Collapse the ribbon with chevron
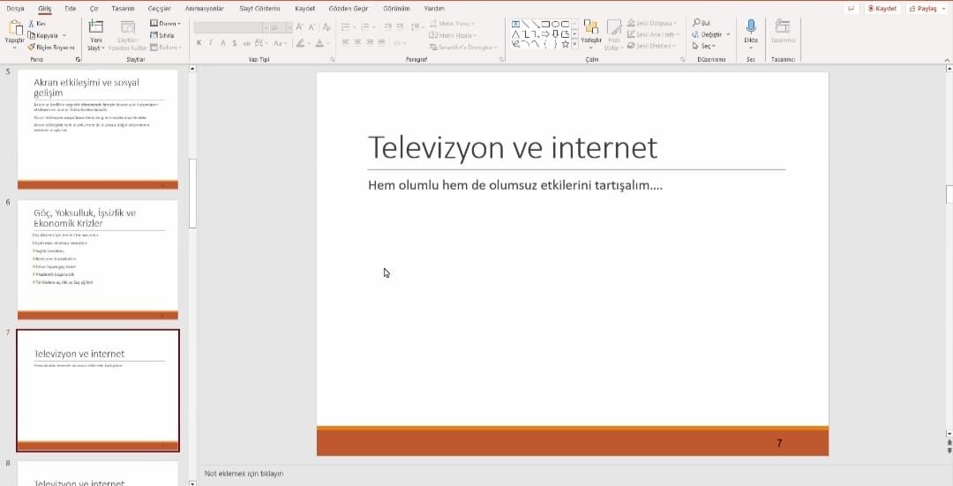The image size is (953, 486). pos(947,59)
